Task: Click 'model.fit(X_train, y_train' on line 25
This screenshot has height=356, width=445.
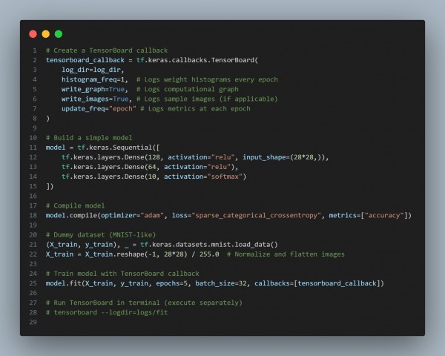Action: coord(96,283)
